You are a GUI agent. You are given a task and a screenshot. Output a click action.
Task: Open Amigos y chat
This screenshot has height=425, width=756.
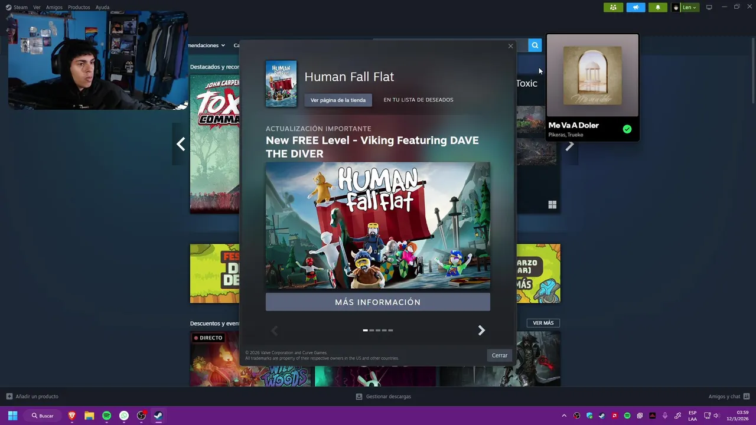click(x=729, y=397)
